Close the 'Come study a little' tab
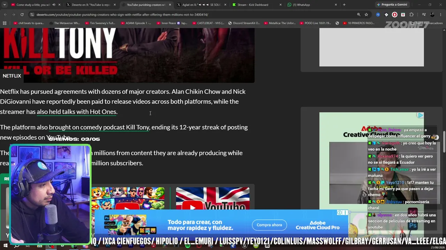Screen dimensions: 446x250 pos(60,5)
